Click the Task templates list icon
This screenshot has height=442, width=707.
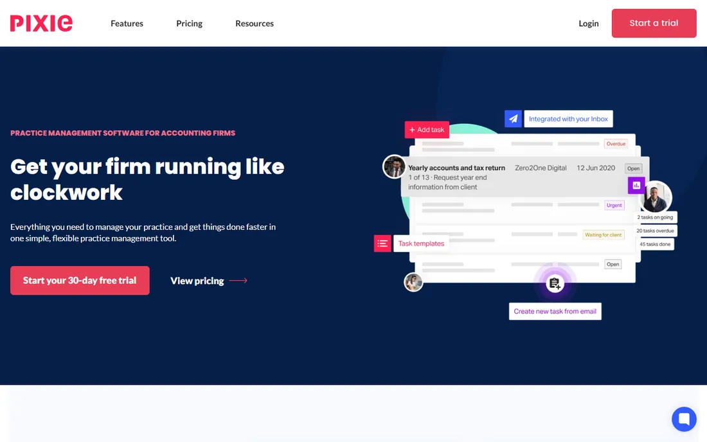pos(382,243)
